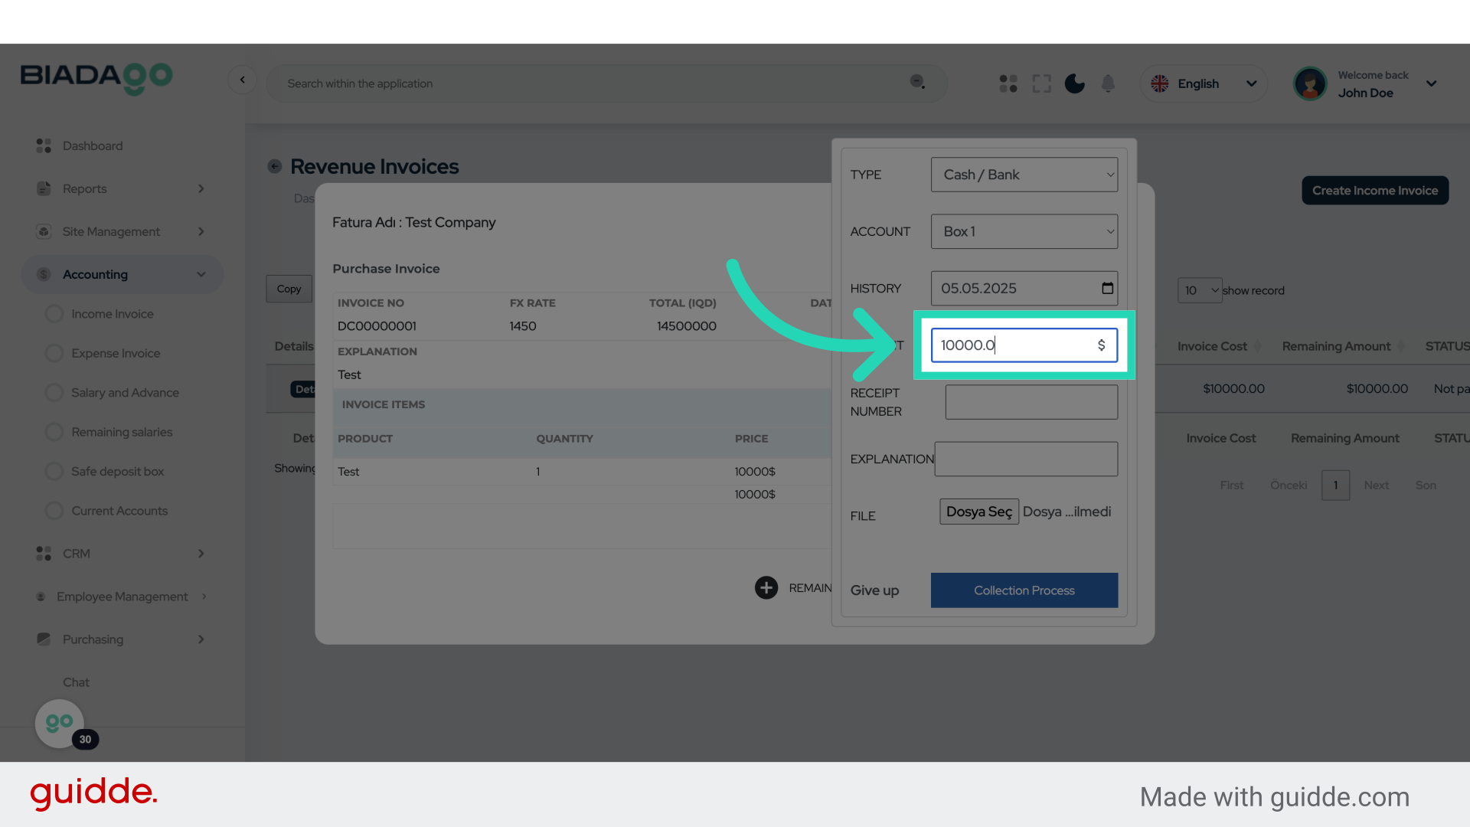Screen dimensions: 1470x827
Task: Open the TYPE Cash / Bank dropdown
Action: (x=1024, y=175)
